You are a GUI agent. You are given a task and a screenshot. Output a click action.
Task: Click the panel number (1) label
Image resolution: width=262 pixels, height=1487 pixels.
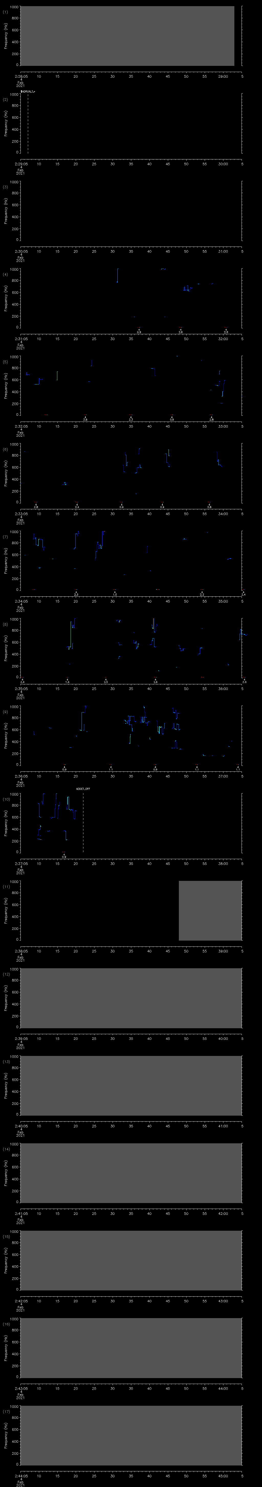(x=5, y=12)
